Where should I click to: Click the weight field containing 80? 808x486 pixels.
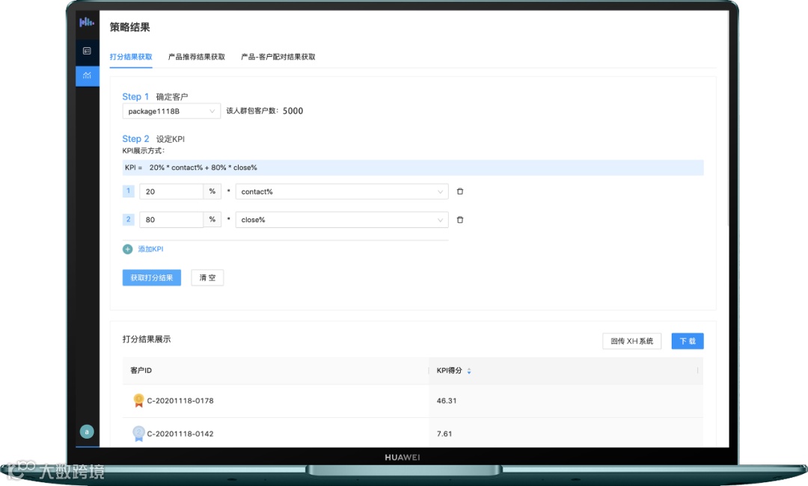pyautogui.click(x=171, y=220)
